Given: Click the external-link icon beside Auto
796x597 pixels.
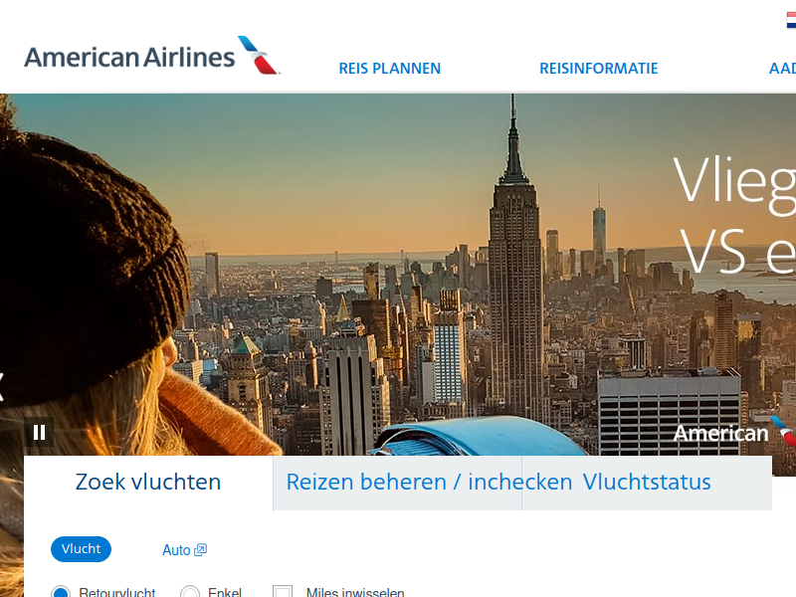Looking at the screenshot, I should click(x=201, y=550).
